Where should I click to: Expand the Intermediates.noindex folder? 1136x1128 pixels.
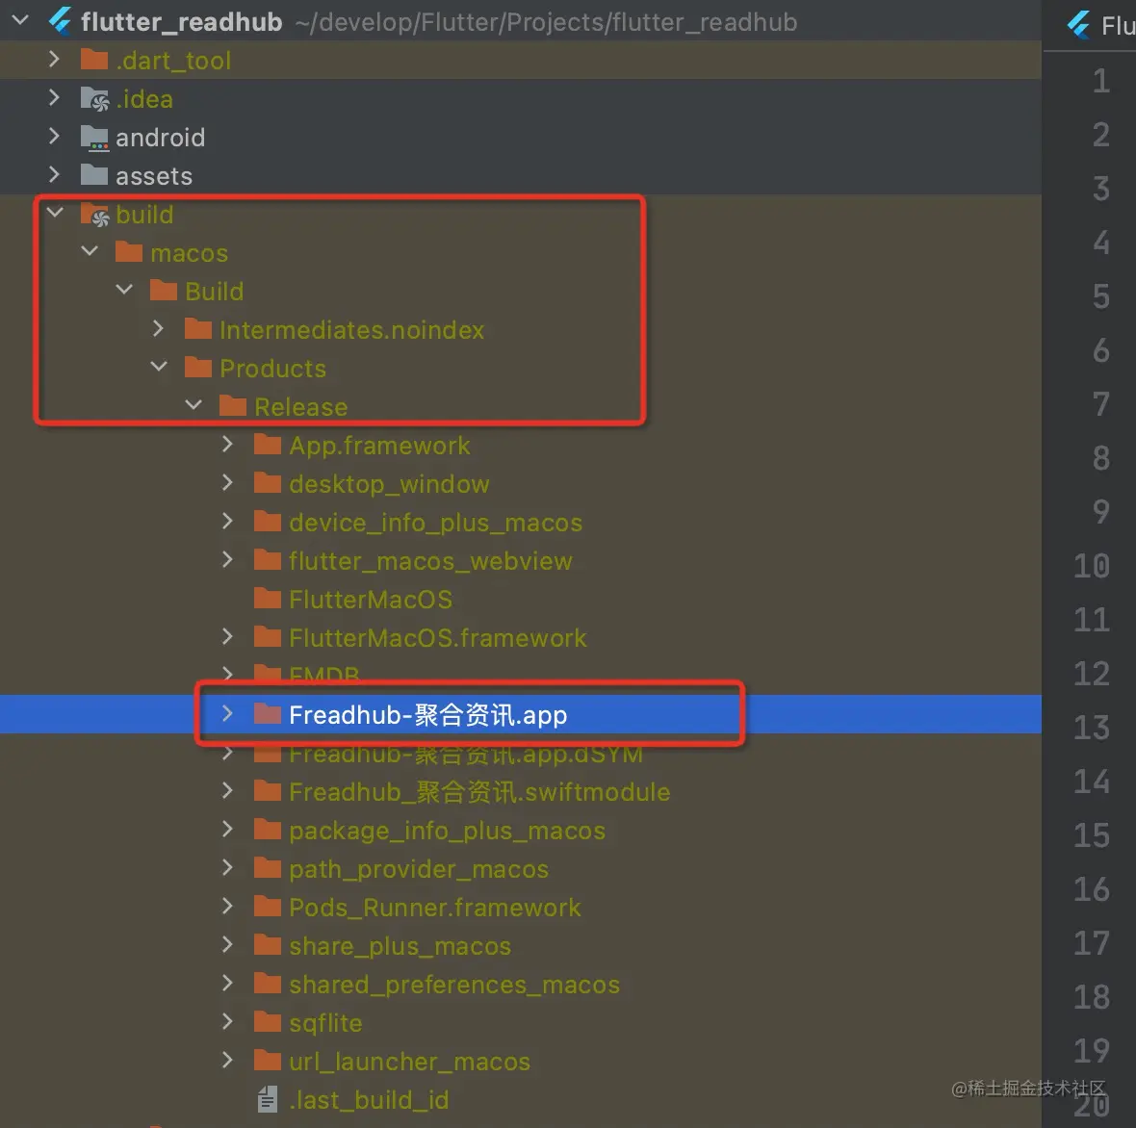(x=159, y=328)
